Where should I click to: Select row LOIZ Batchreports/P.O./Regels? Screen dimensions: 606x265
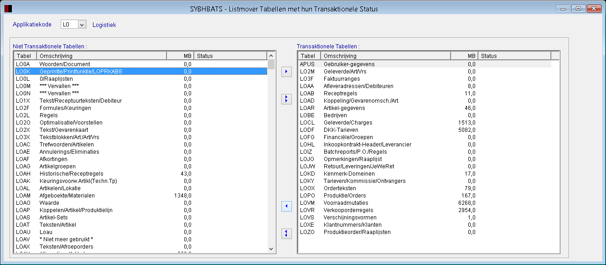pyautogui.click(x=425, y=151)
